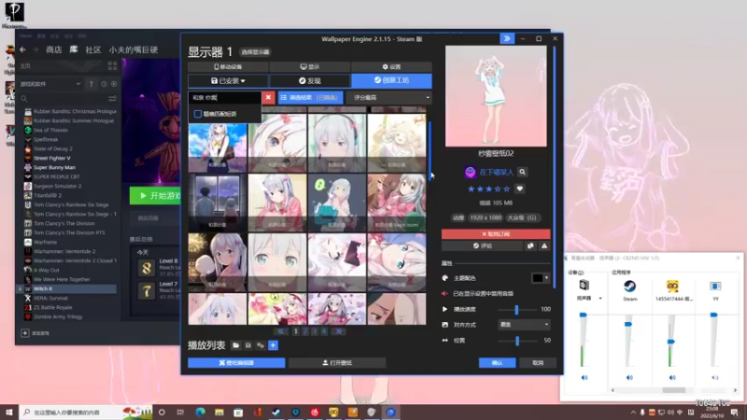Open the Microsoft Store taskbar icon
The width and height of the screenshot is (747, 420).
238,413
